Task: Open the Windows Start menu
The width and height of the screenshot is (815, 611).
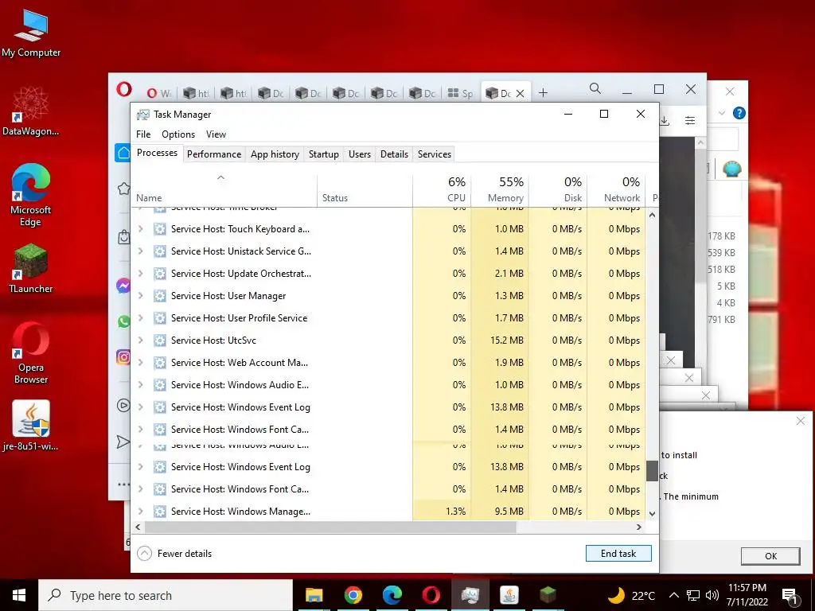Action: pyautogui.click(x=19, y=595)
